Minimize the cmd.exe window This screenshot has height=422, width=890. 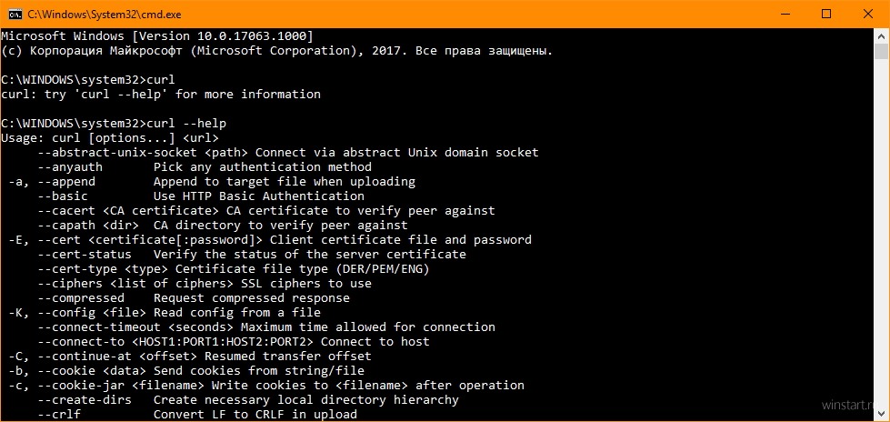point(785,14)
